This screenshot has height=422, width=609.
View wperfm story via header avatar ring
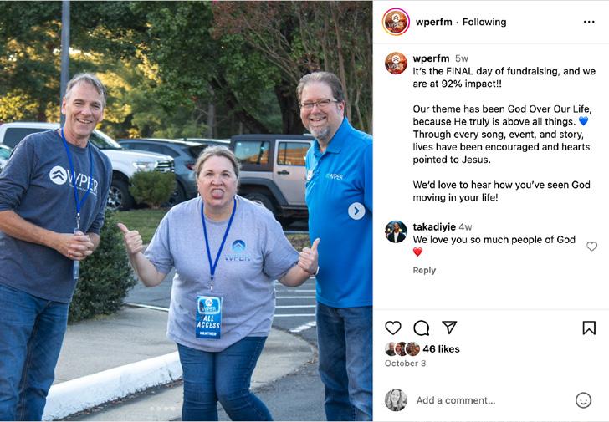pyautogui.click(x=396, y=22)
